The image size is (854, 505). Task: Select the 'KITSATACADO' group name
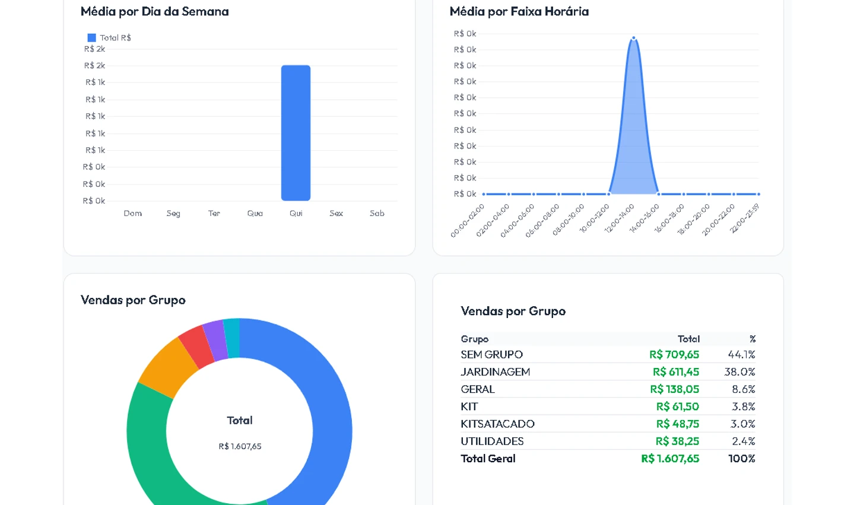[x=498, y=424]
